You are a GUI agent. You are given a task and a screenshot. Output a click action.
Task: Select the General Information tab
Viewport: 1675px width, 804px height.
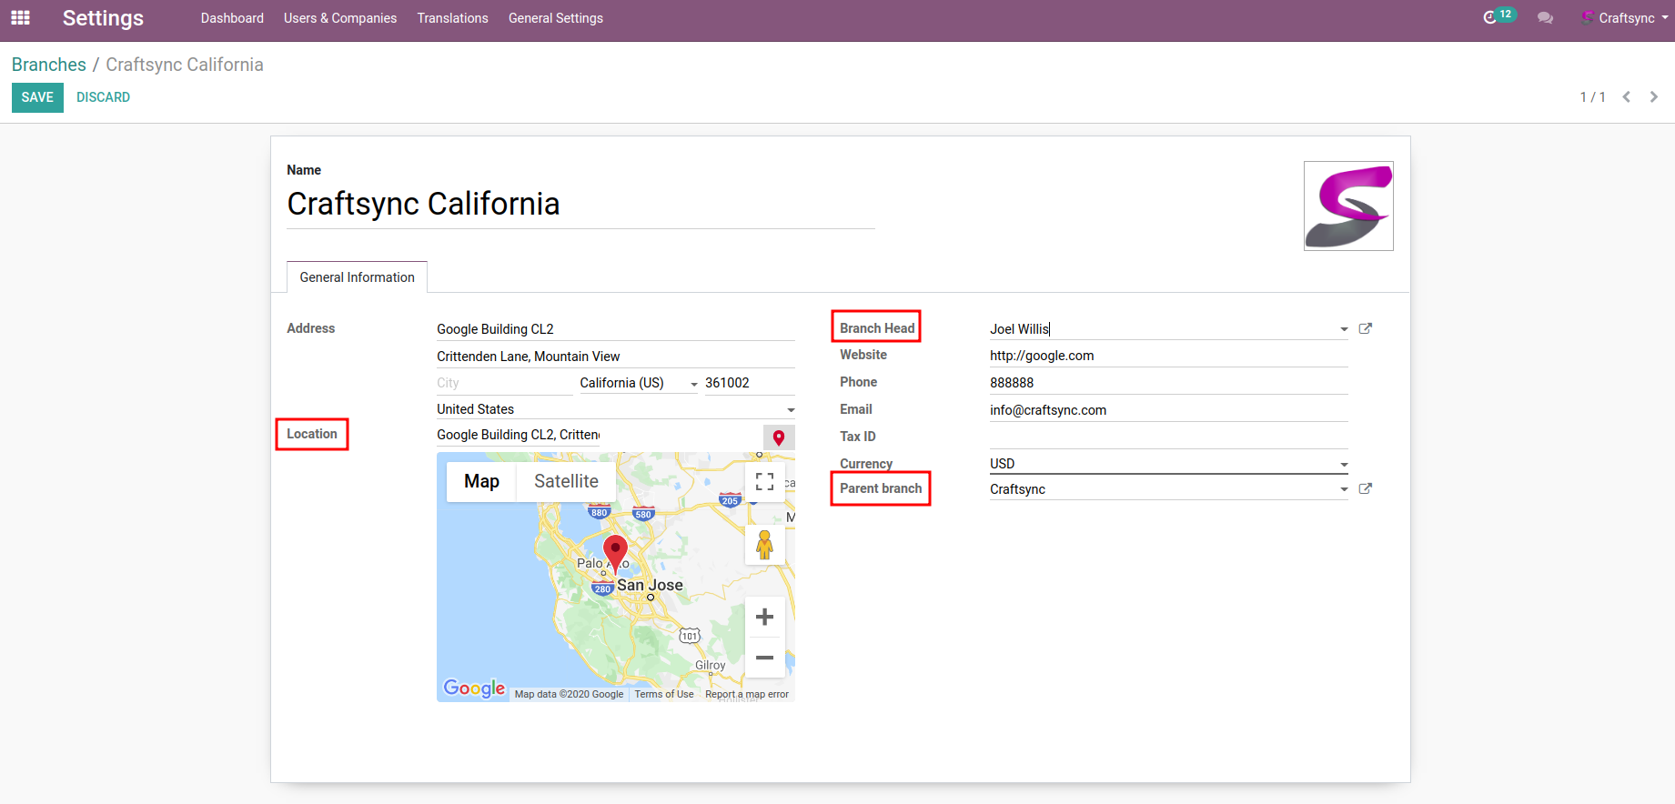[357, 277]
